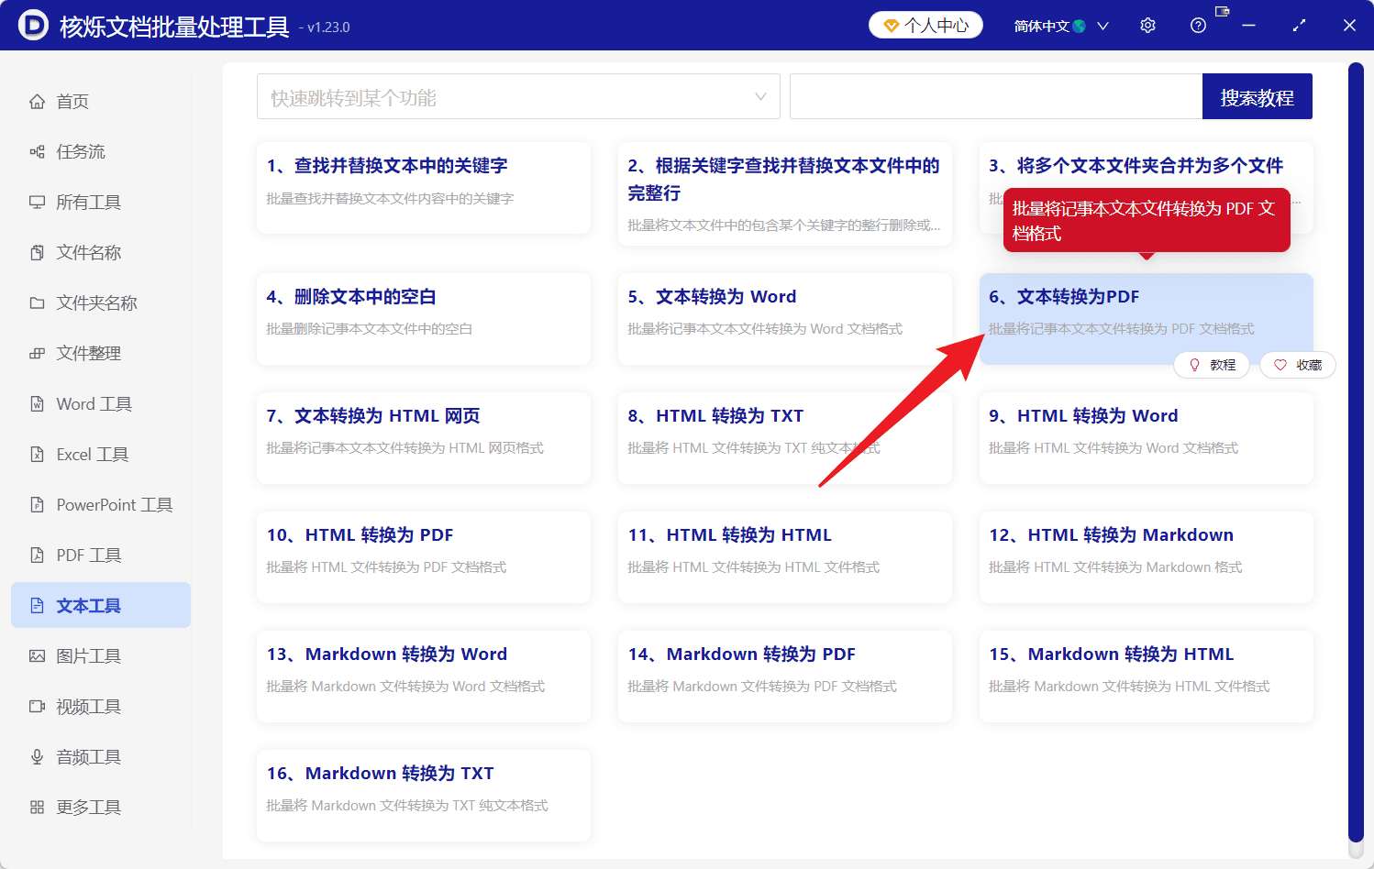1374x869 pixels.
Task: Open the 个人中心 user center
Action: pyautogui.click(x=925, y=26)
